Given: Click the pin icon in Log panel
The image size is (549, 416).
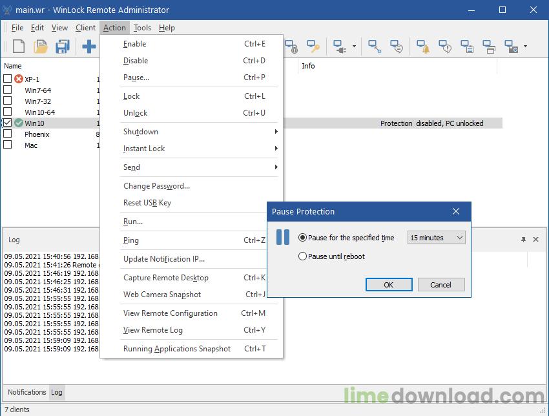Looking at the screenshot, I should coord(523,240).
